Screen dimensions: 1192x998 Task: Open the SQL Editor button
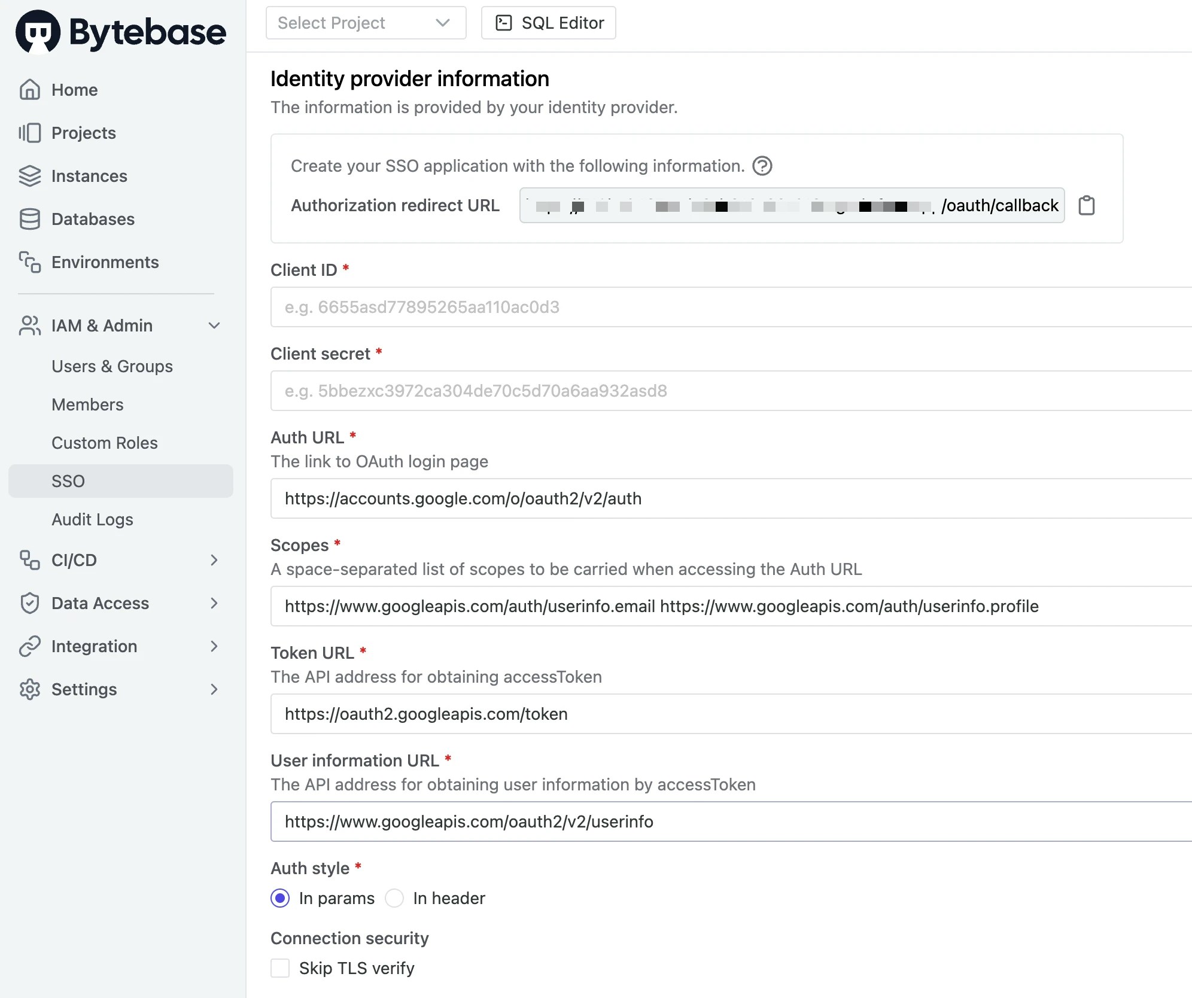549,23
